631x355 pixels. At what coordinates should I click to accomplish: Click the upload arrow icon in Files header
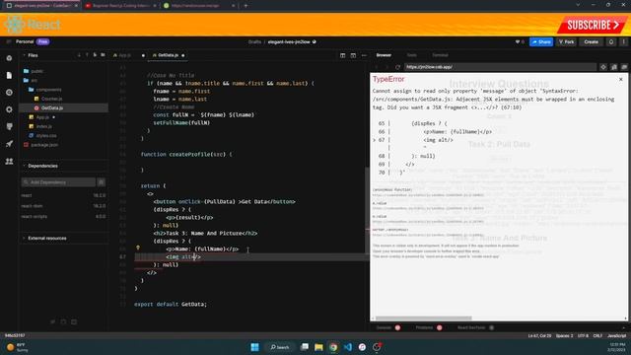(87, 55)
